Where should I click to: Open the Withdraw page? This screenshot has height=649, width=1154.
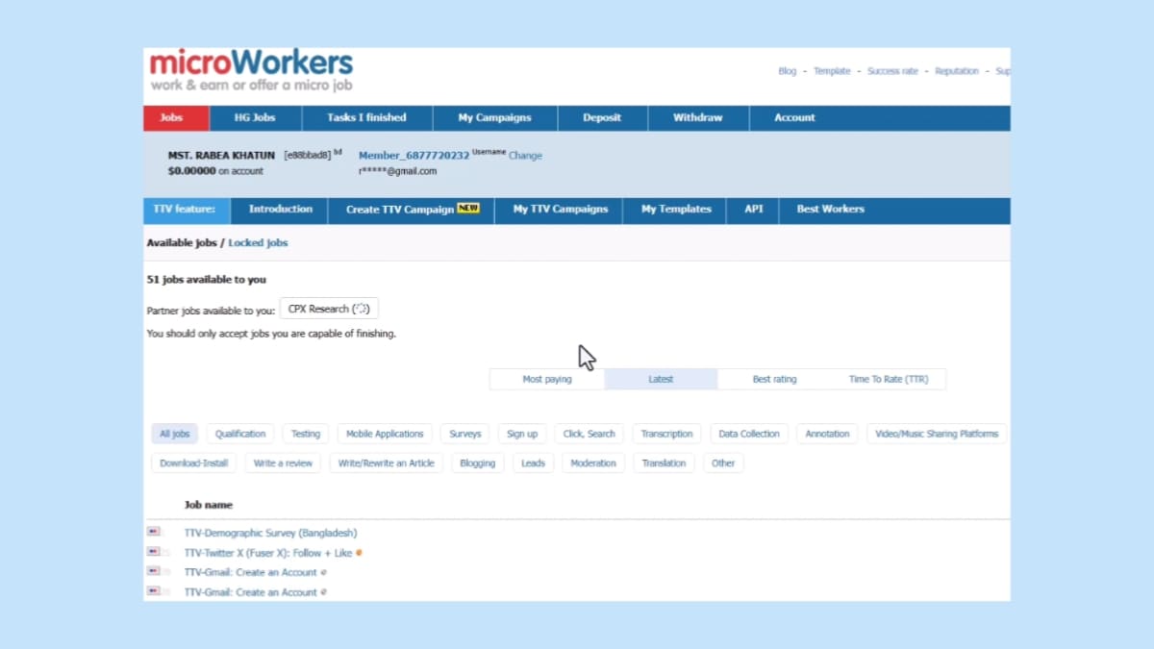click(x=697, y=117)
